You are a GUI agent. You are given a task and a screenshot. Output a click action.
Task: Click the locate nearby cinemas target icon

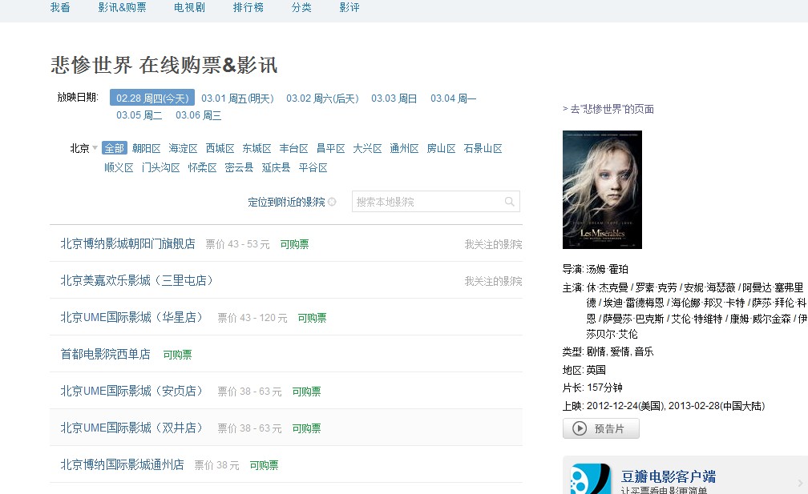pyautogui.click(x=332, y=203)
